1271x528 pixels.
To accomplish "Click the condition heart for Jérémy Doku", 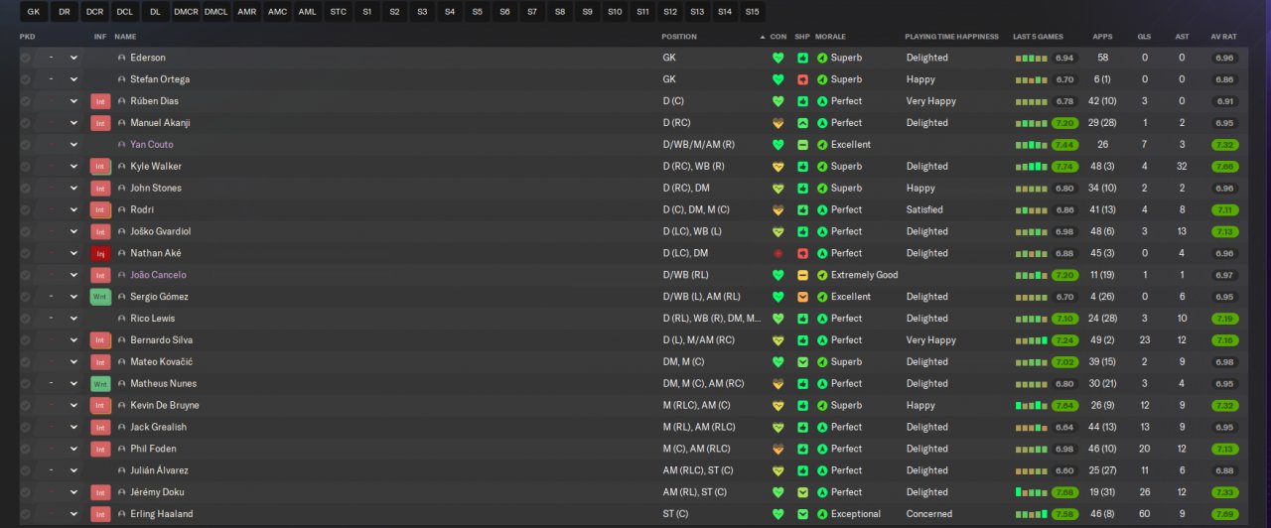I will [777, 492].
